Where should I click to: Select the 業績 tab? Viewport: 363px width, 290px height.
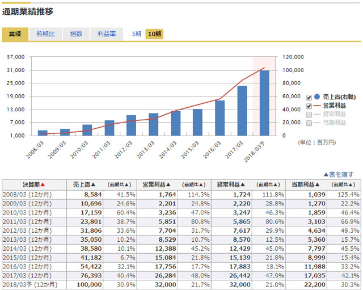(15, 34)
